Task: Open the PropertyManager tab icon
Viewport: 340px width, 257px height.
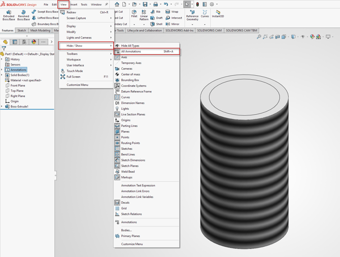Action: [15, 42]
